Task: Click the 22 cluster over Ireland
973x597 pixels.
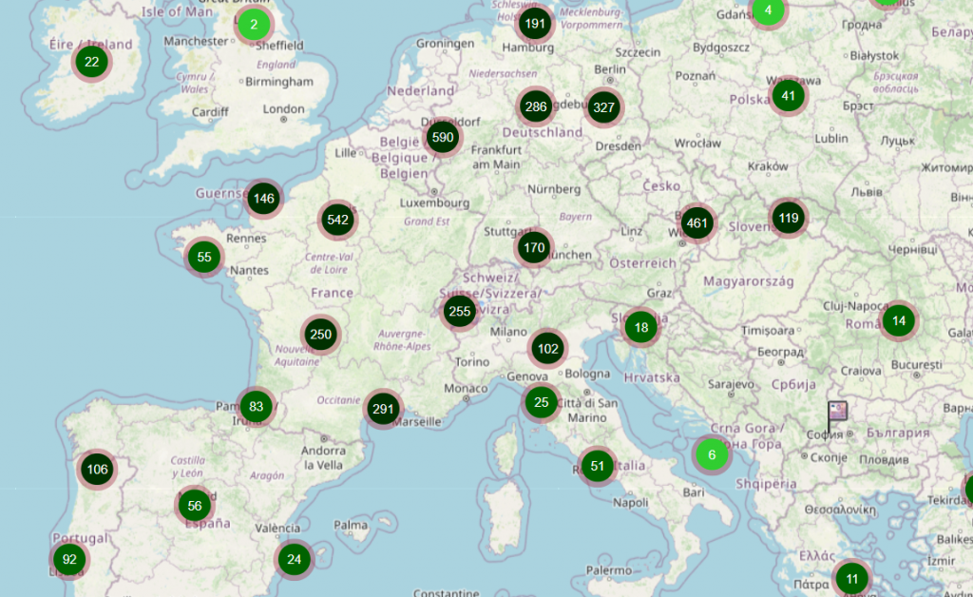Action: 92,63
